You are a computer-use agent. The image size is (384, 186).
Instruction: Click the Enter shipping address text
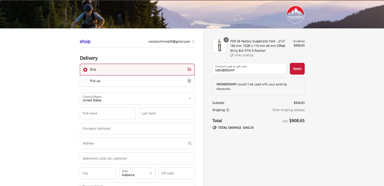point(289,110)
